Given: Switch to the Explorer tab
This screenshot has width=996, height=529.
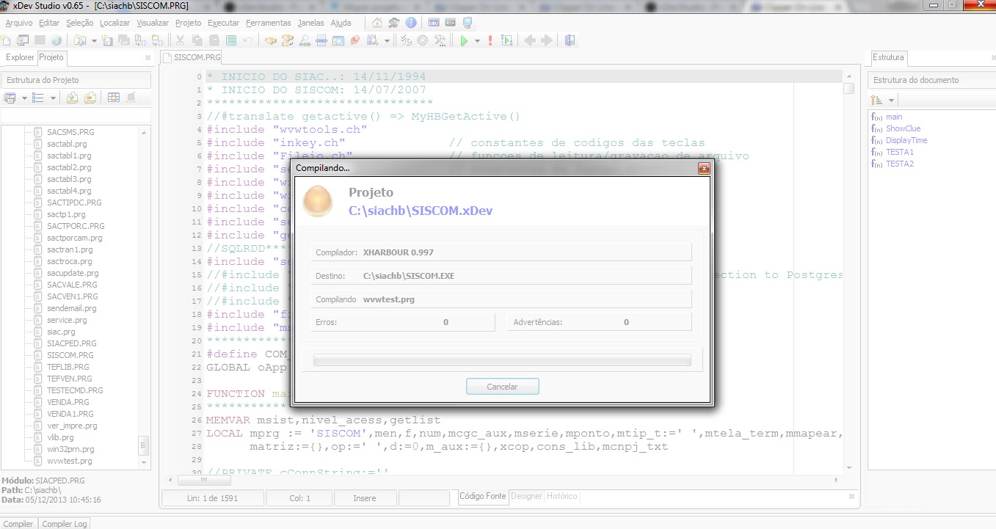Looking at the screenshot, I should point(20,57).
